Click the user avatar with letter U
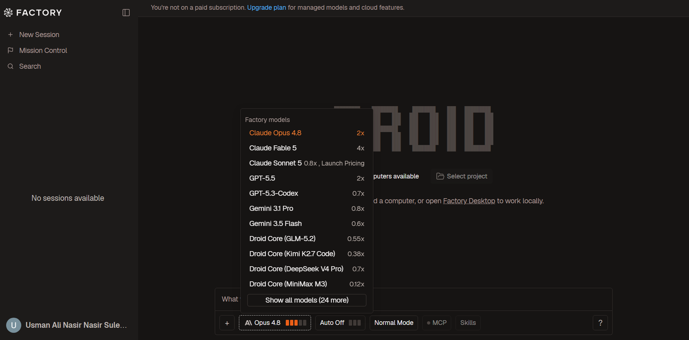689x340 pixels. pyautogui.click(x=14, y=325)
